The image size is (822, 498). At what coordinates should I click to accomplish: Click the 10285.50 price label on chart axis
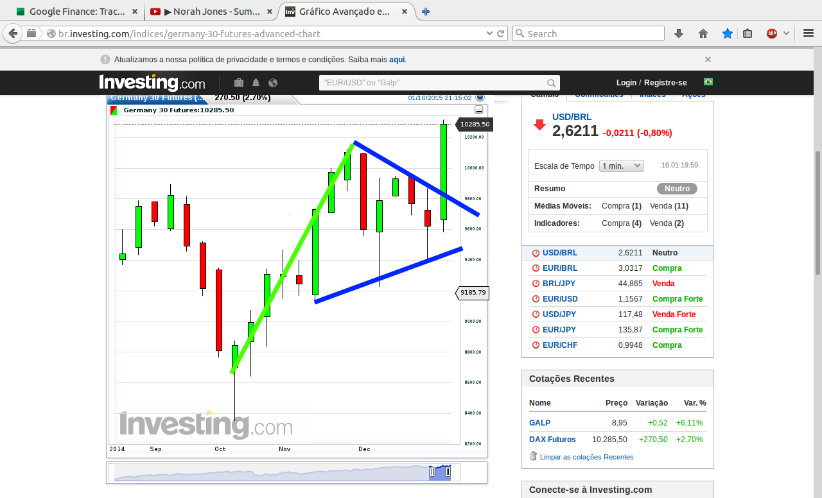point(475,124)
